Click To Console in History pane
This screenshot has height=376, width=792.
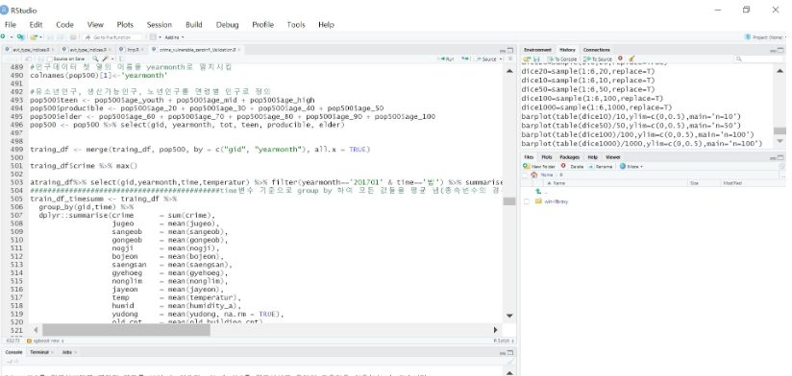(561, 59)
